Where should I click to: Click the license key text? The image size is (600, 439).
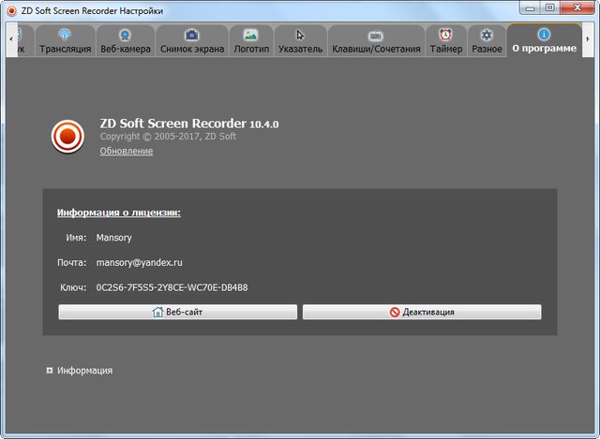pos(172,287)
